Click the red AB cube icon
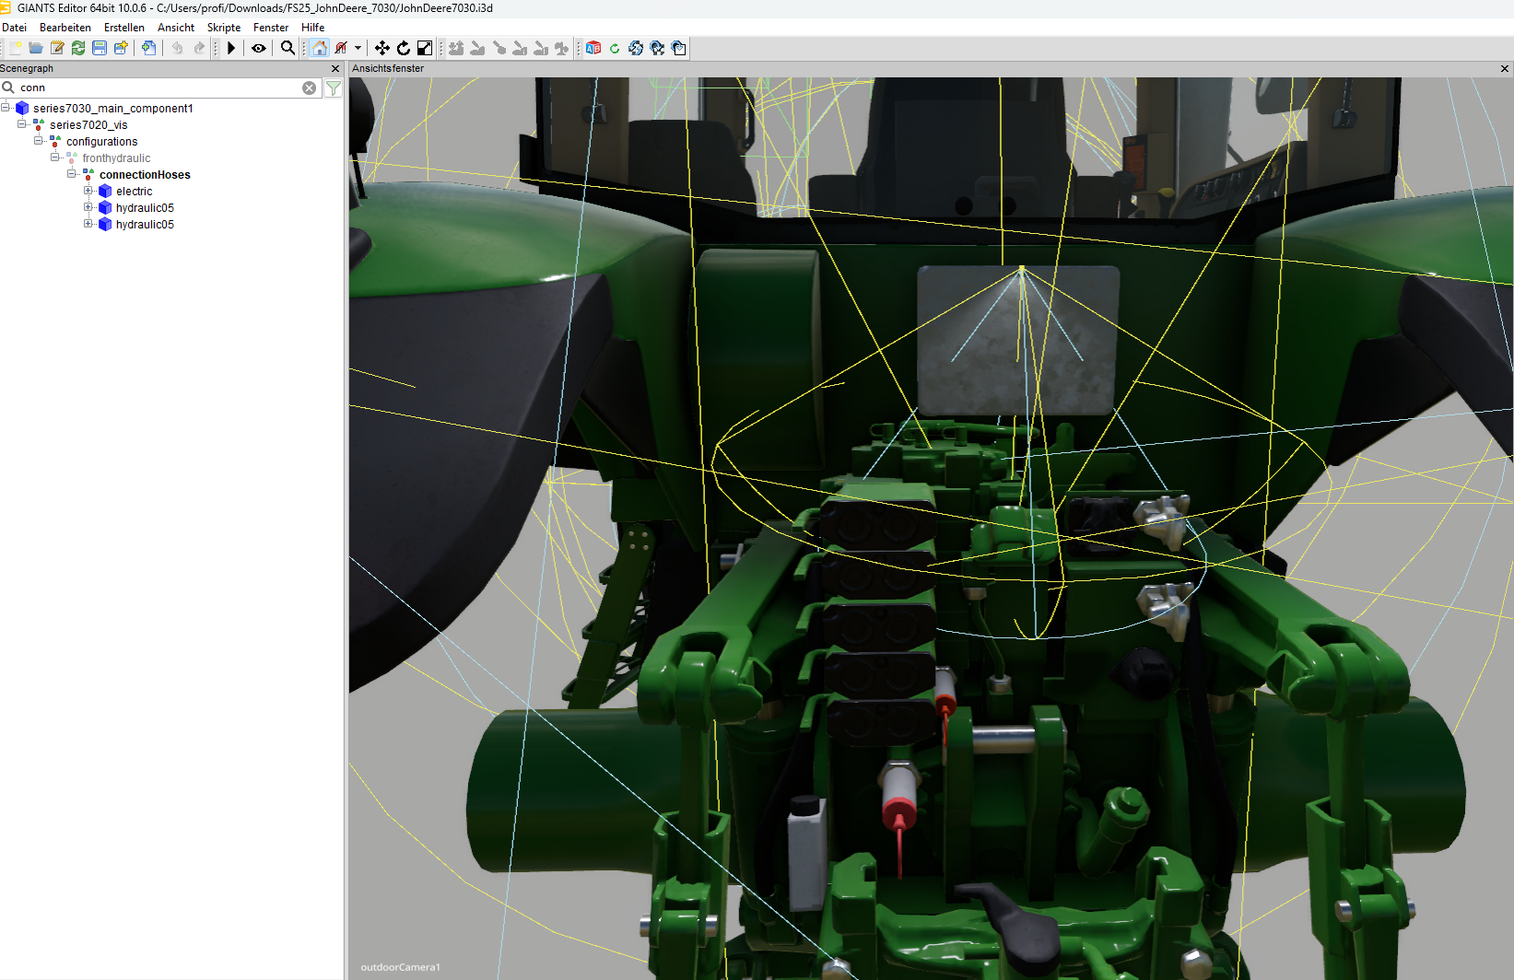 593,48
